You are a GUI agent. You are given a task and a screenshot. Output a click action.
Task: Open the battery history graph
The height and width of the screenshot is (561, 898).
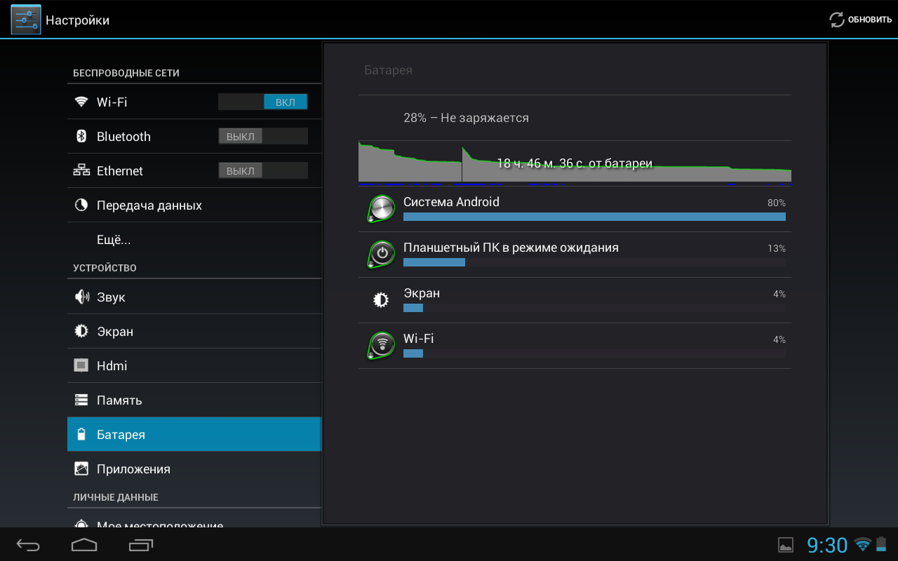click(x=575, y=163)
